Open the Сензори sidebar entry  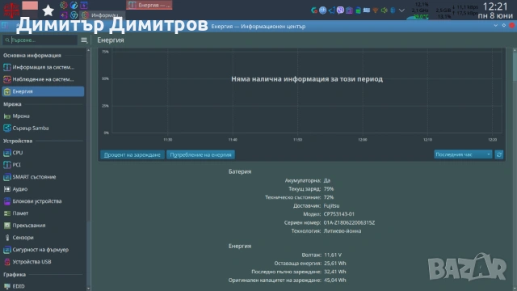pos(43,238)
